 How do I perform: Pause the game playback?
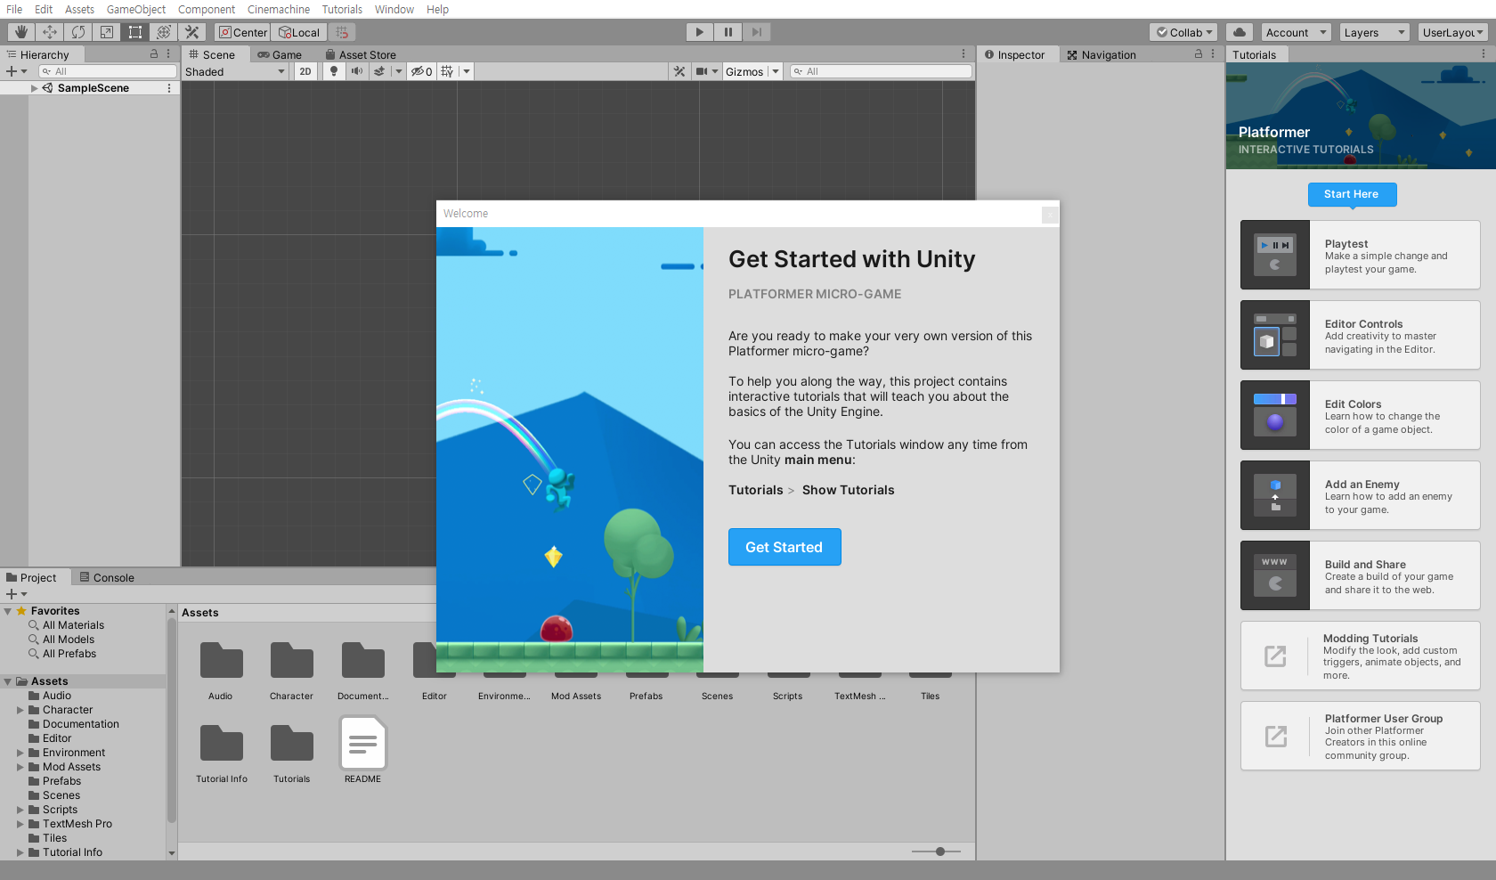tap(728, 32)
